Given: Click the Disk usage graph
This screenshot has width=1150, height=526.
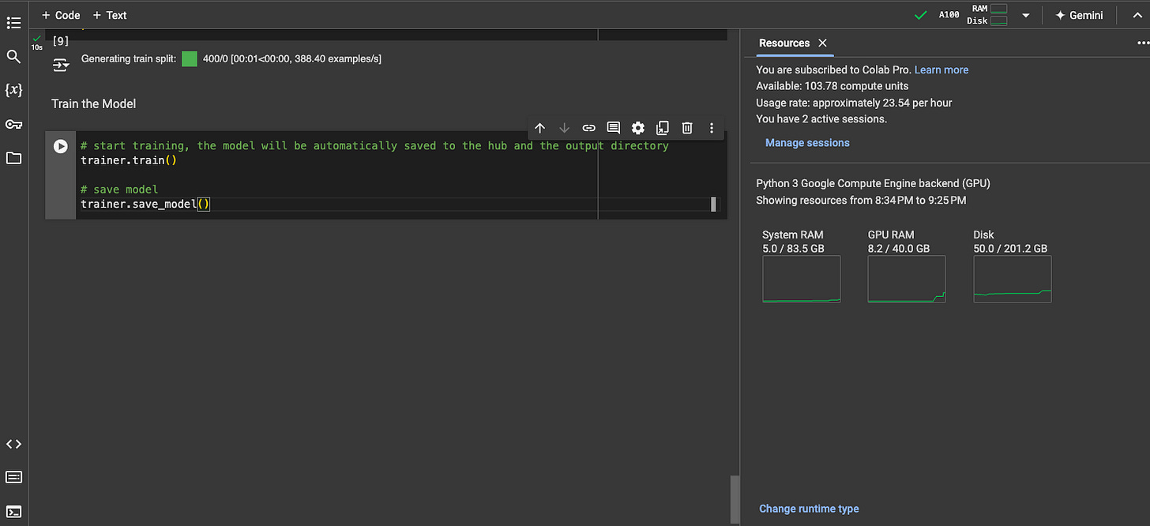Looking at the screenshot, I should coord(1013,279).
